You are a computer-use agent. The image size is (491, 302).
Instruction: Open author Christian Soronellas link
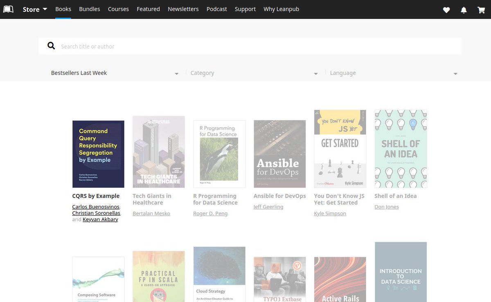pyautogui.click(x=96, y=213)
